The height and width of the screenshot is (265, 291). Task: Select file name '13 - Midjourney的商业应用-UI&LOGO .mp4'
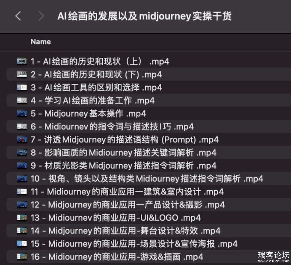click(116, 218)
